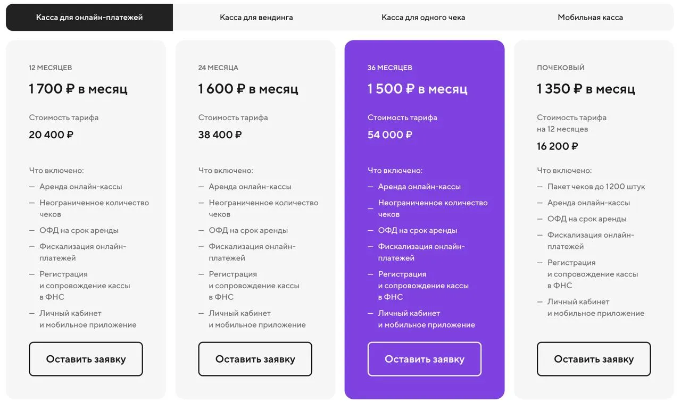The height and width of the screenshot is (402, 681).
Task: Click "Оставить заявку" under the 24-month plan
Action: [255, 359]
